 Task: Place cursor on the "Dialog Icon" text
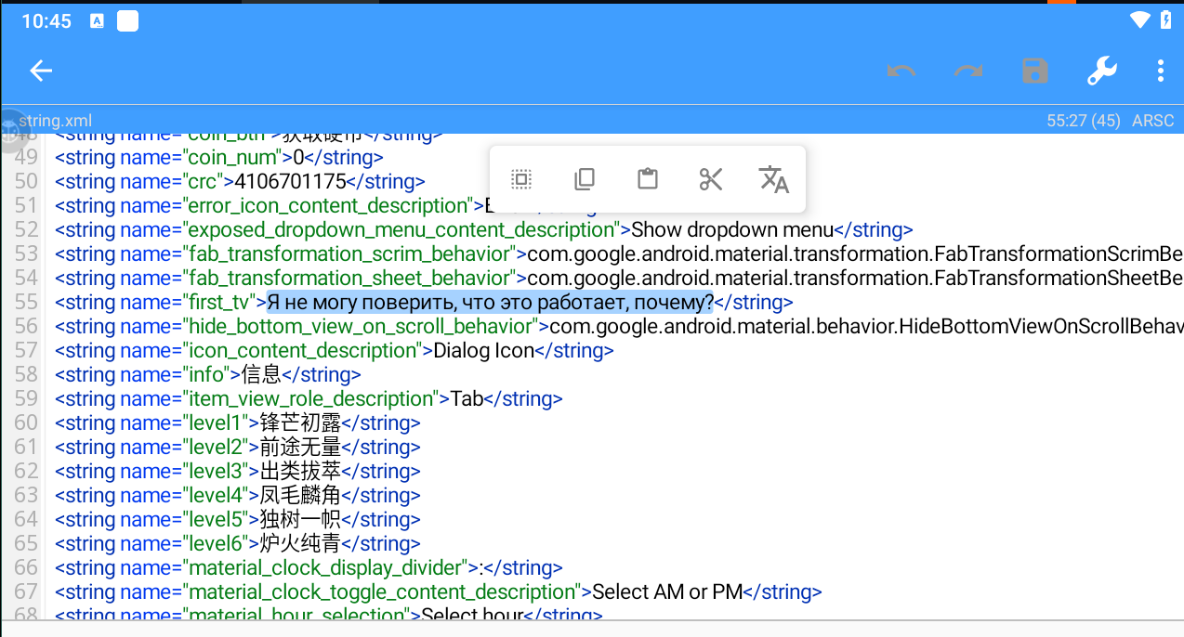coord(484,351)
